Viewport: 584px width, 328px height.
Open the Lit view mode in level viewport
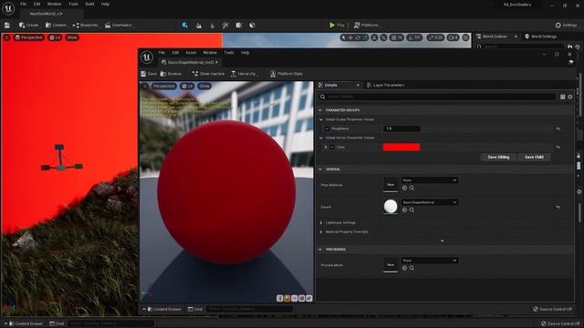(55, 37)
